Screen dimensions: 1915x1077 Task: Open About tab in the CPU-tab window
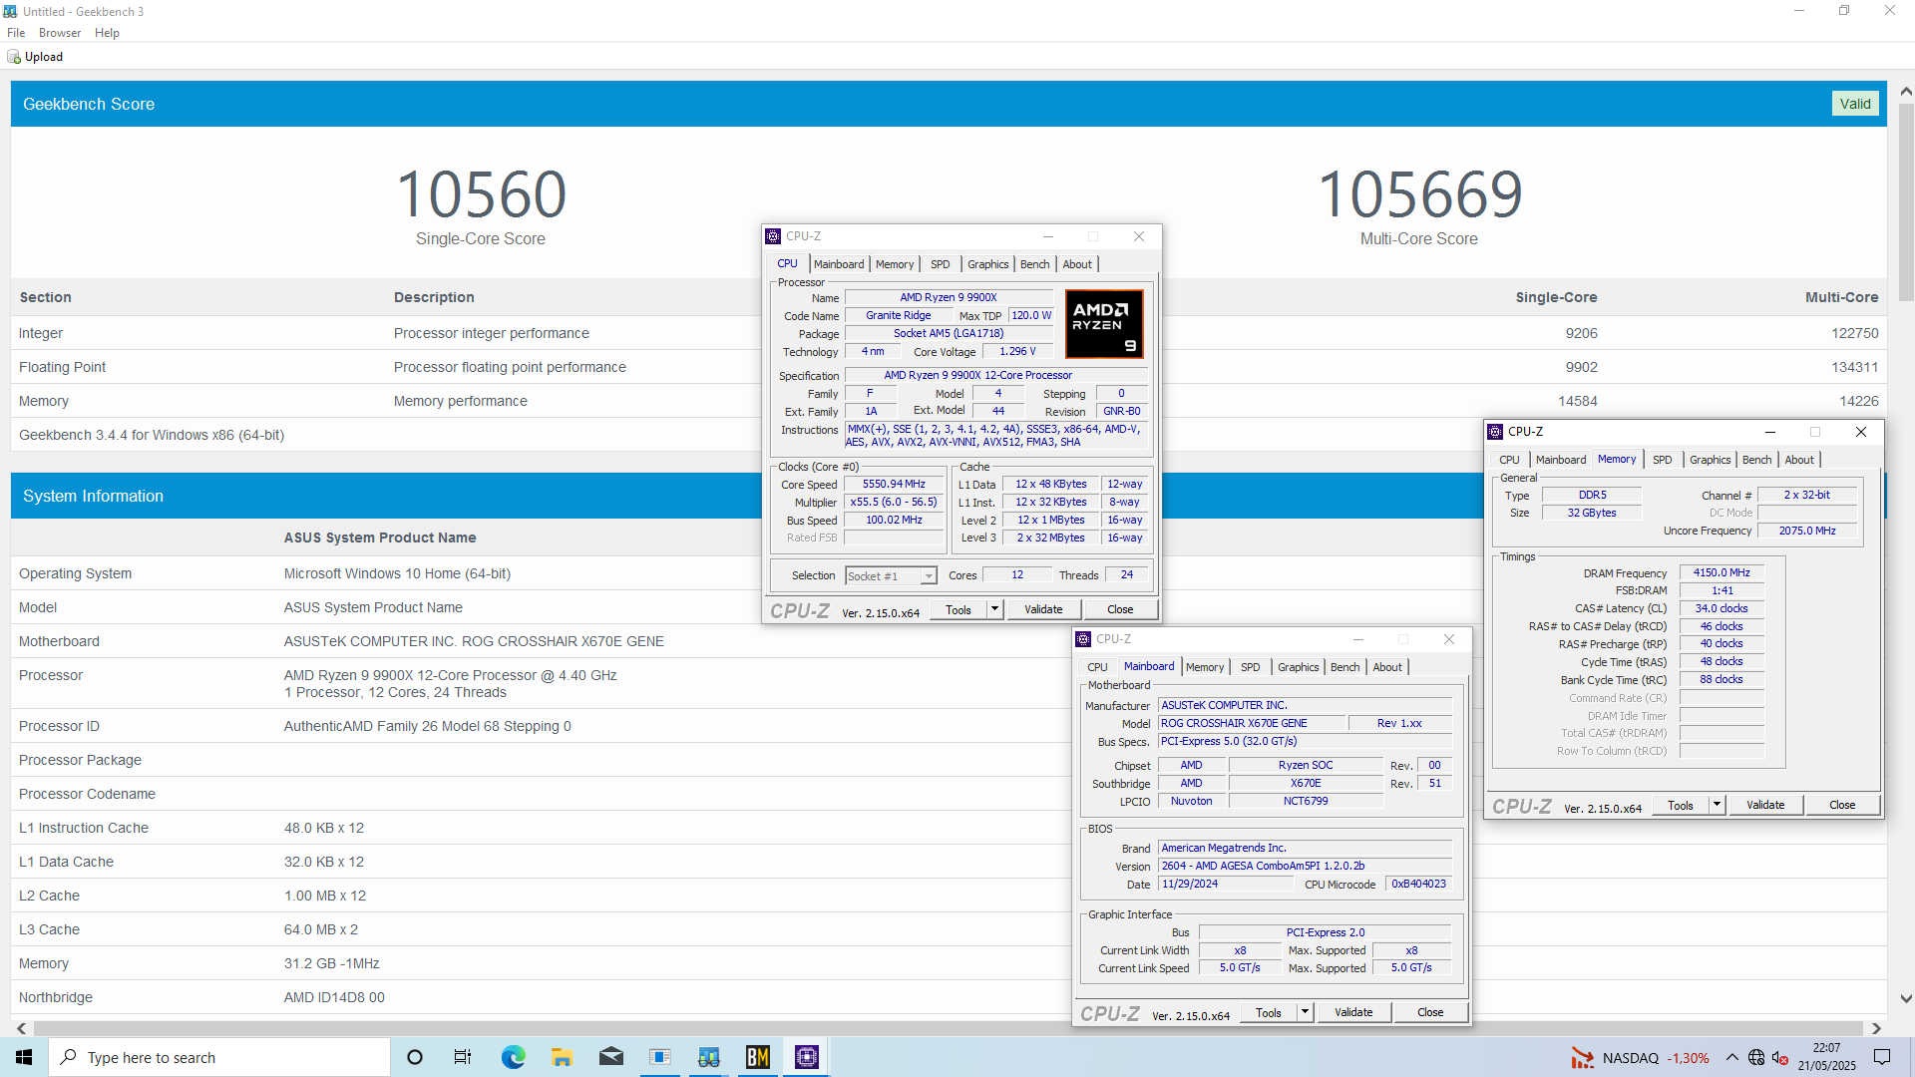click(x=1077, y=264)
